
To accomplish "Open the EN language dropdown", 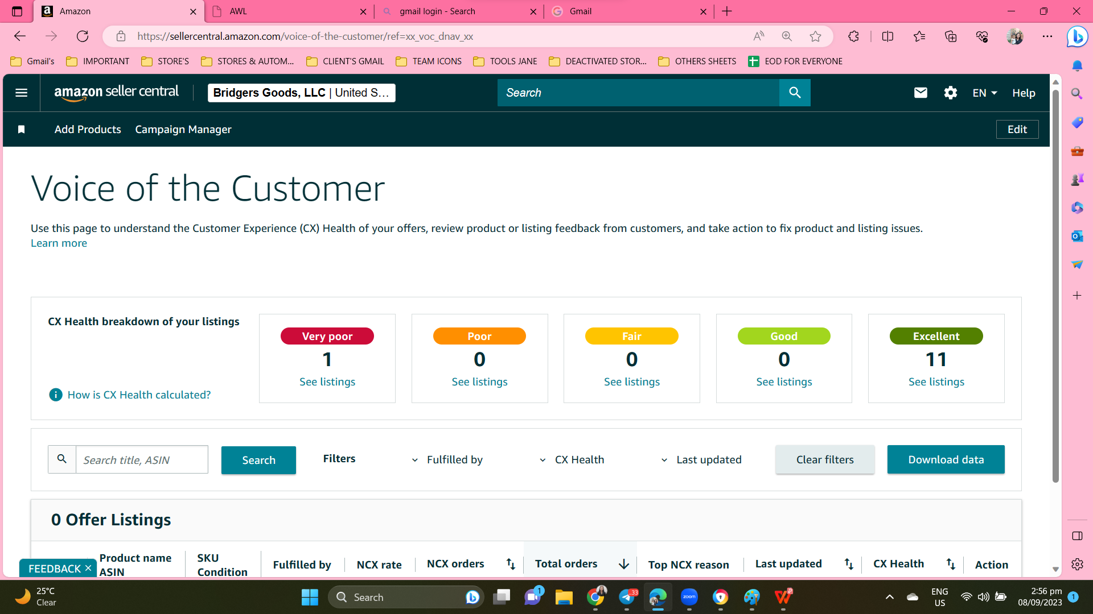I will [985, 93].
